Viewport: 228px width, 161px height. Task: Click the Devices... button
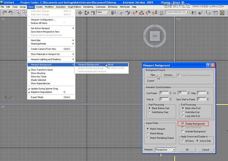169,75
